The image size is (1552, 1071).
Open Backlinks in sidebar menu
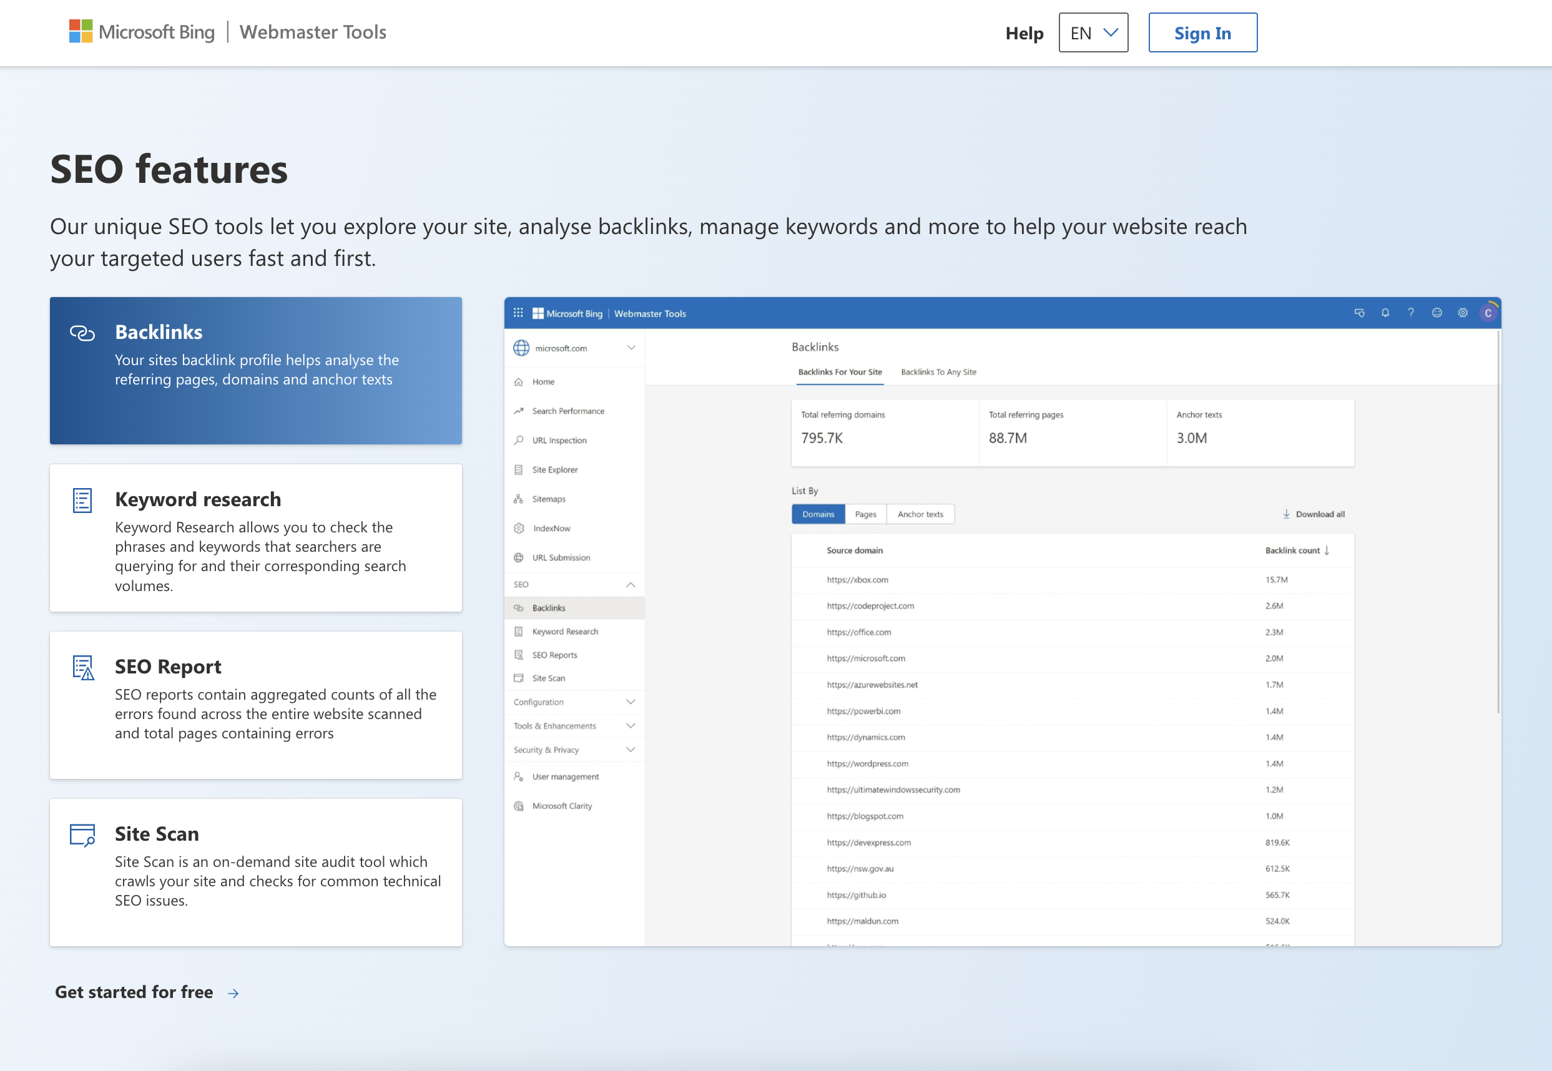click(574, 608)
